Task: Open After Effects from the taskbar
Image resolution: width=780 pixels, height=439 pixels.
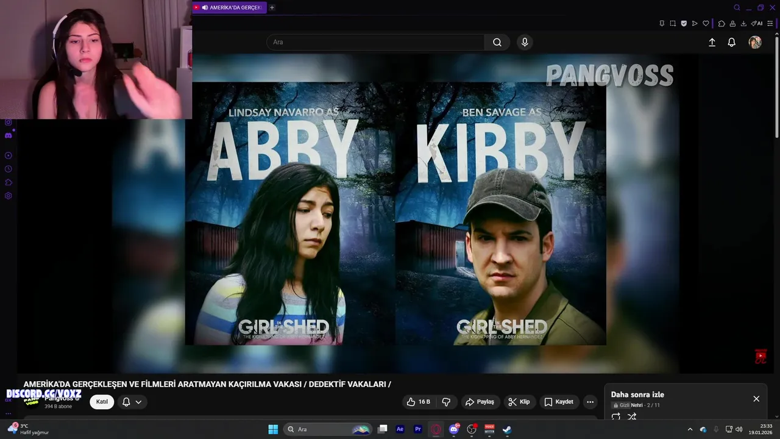Action: pyautogui.click(x=400, y=429)
